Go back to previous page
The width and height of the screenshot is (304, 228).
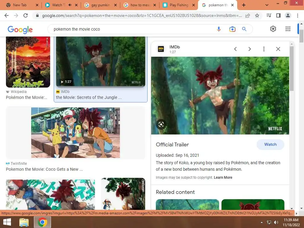click(x=7, y=15)
